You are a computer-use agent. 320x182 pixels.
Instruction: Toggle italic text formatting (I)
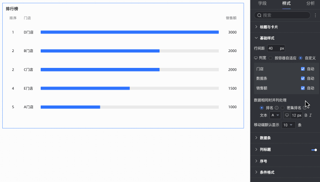(311, 115)
